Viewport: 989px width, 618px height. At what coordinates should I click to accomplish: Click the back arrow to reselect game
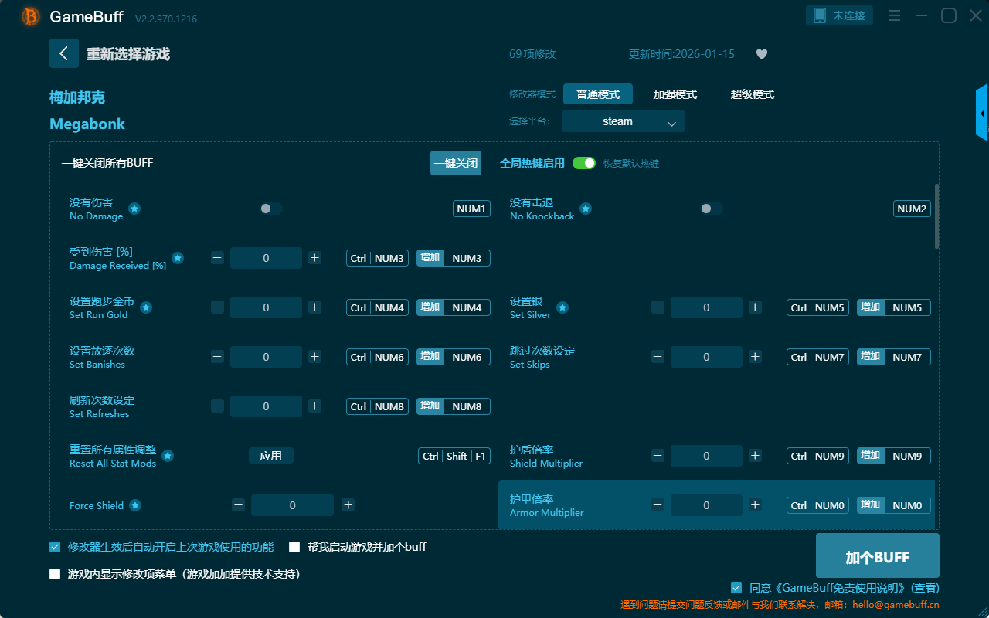tap(64, 53)
